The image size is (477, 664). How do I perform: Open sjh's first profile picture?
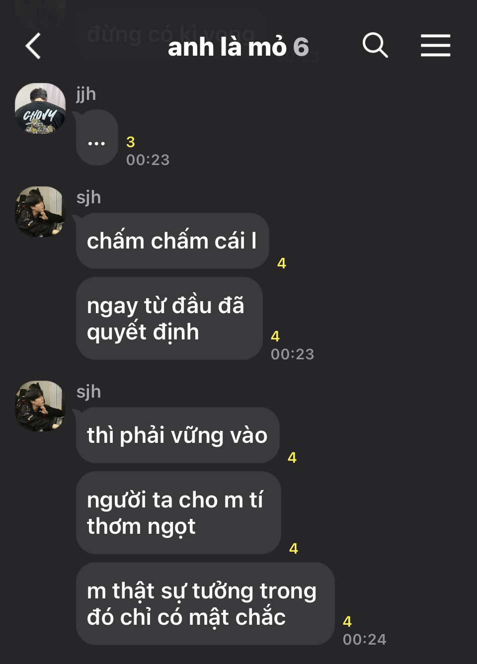40,212
